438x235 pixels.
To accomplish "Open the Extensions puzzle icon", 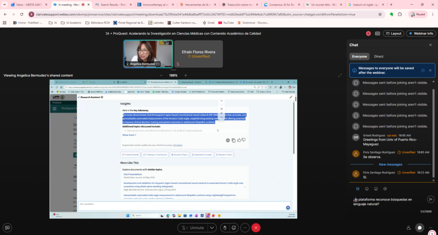I will point(400,14).
